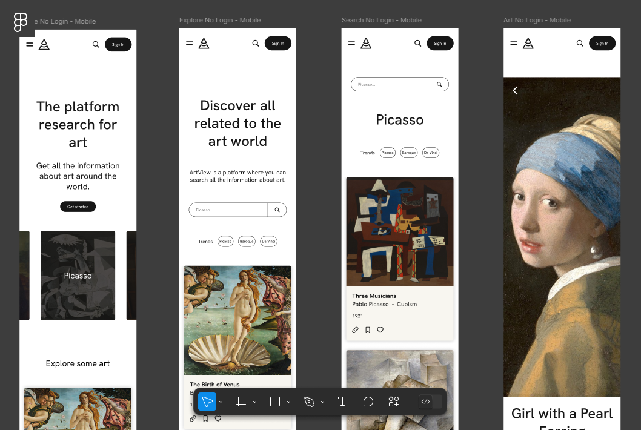Open the Figma main menu logo
The image size is (641, 430).
tap(21, 22)
